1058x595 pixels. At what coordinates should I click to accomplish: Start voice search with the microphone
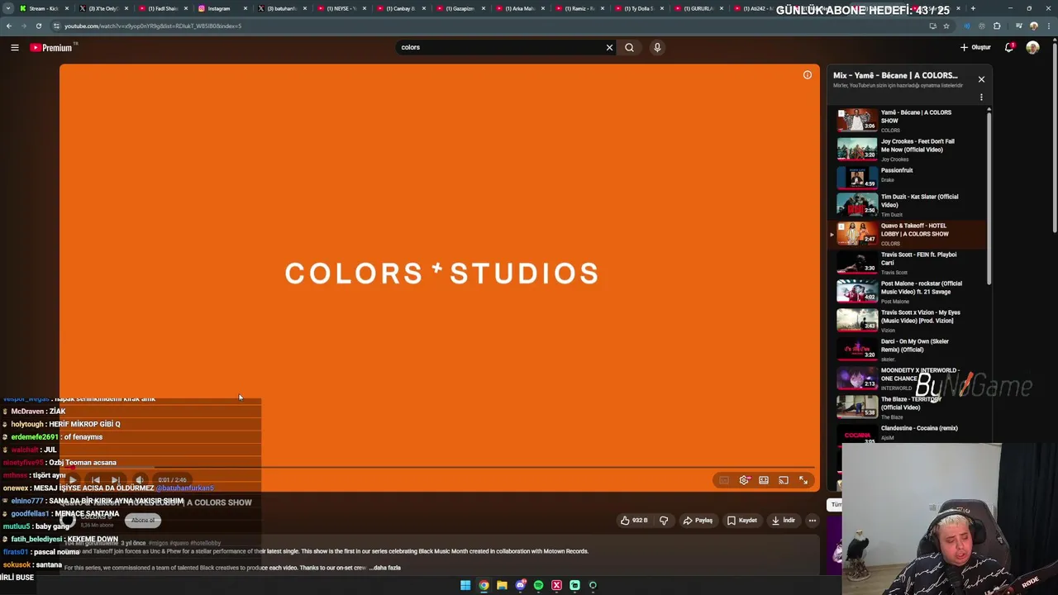657,48
